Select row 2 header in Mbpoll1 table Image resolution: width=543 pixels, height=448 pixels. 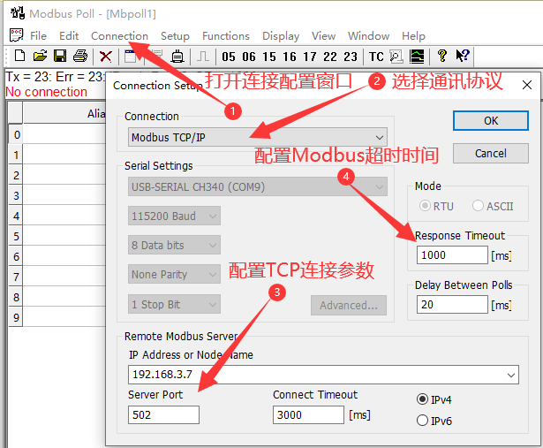tap(16, 175)
